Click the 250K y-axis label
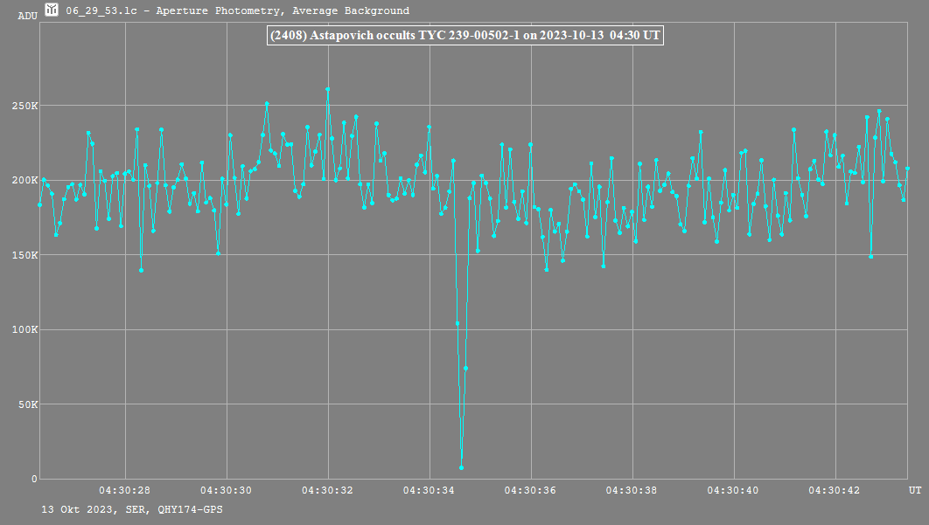Screen dimensions: 929x525 pos(24,106)
